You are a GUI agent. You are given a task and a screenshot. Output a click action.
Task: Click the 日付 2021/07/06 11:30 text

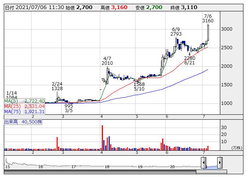click(35, 8)
